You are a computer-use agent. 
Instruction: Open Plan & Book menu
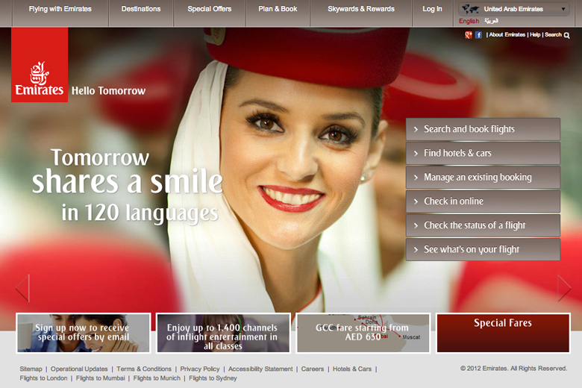click(x=278, y=9)
